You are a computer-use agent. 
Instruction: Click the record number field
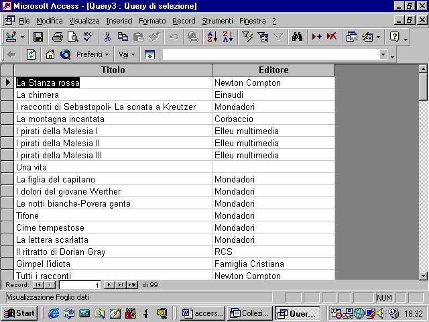(x=80, y=285)
